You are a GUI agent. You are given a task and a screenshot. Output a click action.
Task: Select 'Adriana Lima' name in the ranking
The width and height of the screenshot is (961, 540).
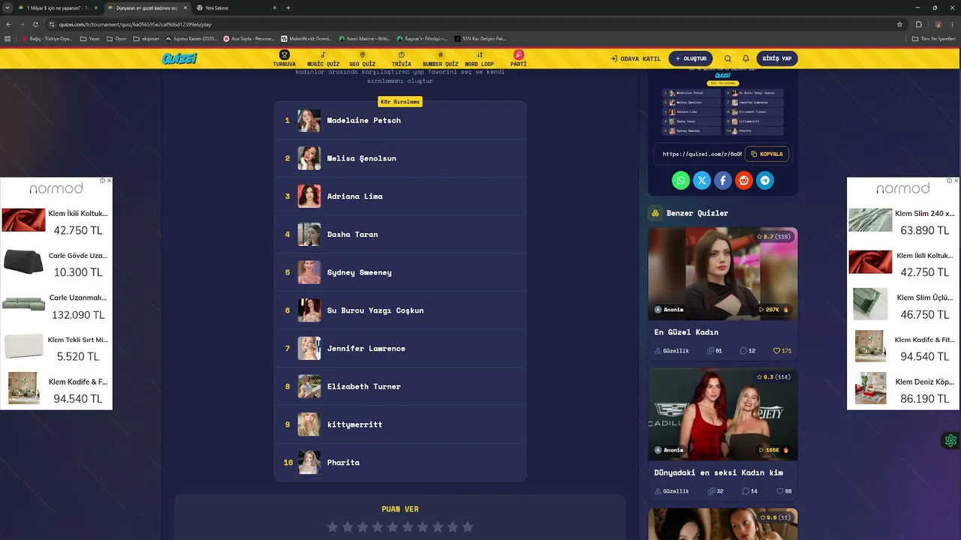pyautogui.click(x=354, y=196)
